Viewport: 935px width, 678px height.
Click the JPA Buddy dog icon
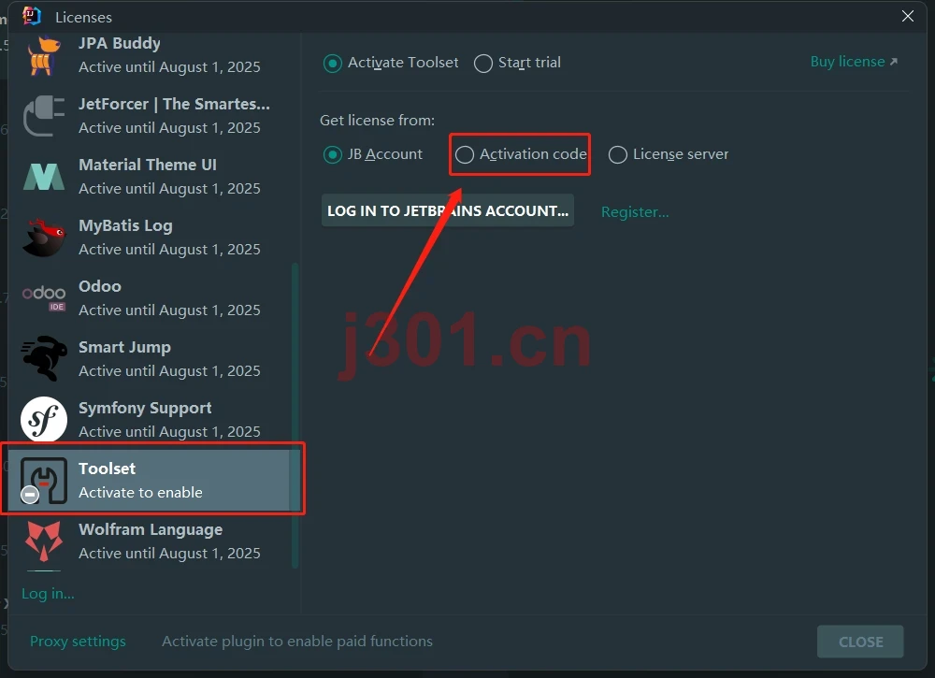coord(44,55)
